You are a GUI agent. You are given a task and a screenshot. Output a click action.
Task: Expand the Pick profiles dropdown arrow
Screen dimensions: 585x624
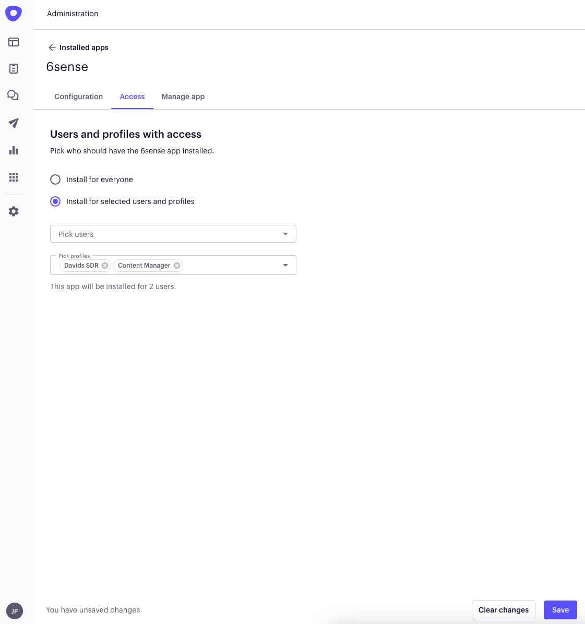(285, 266)
